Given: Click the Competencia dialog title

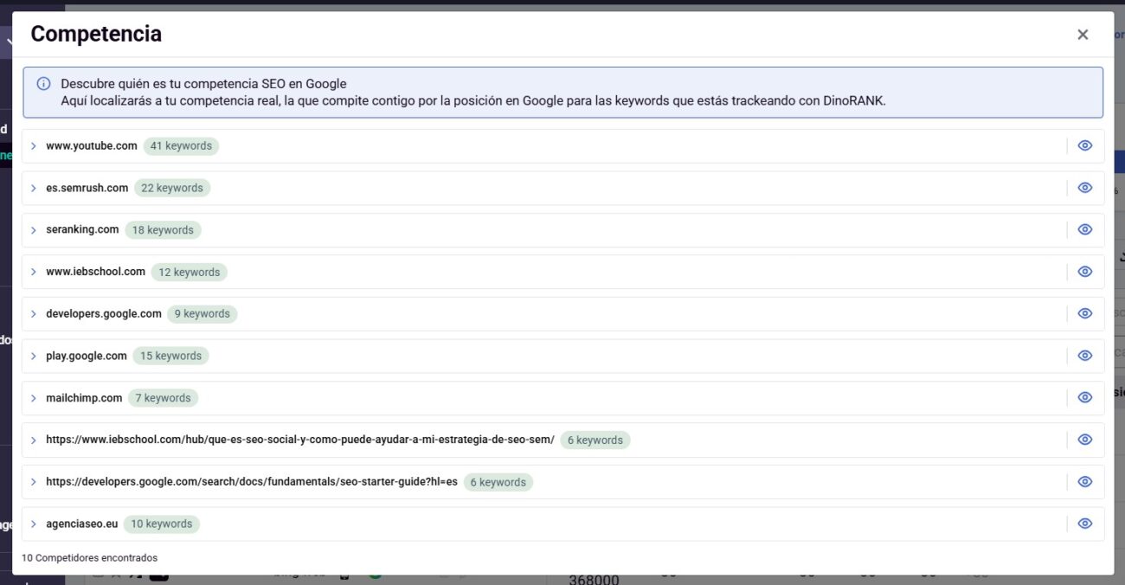Looking at the screenshot, I should click(x=96, y=34).
